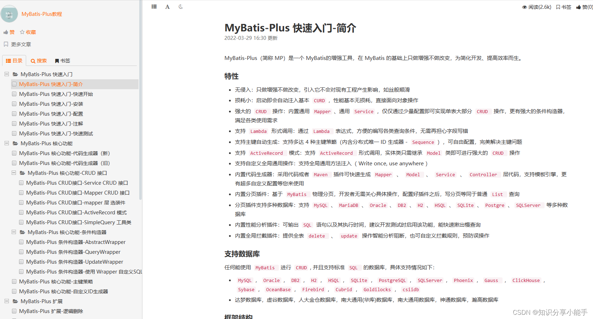Open 条件构造器-UpdateWrapper article

pos(75,262)
